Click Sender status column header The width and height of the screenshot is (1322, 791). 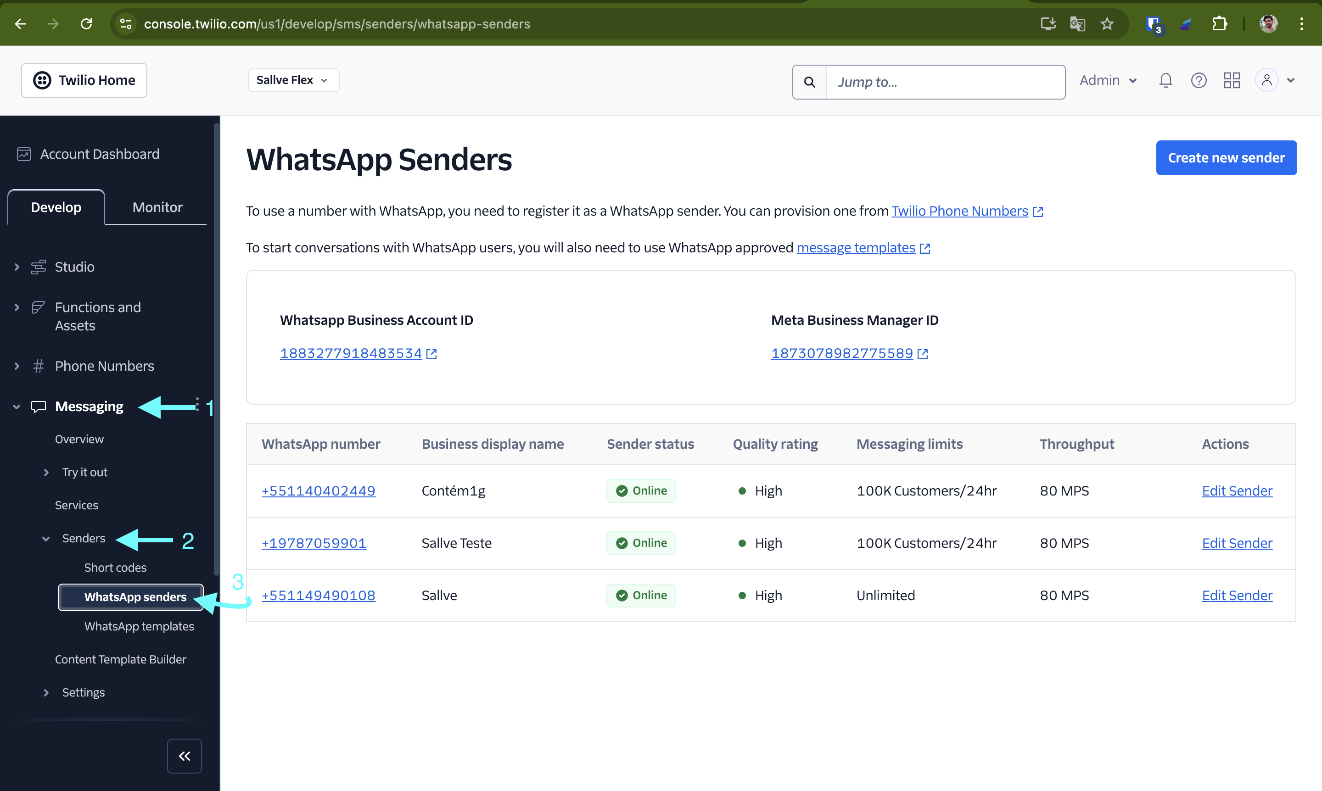[650, 444]
